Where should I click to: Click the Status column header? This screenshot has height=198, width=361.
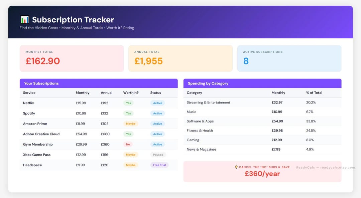coord(156,93)
